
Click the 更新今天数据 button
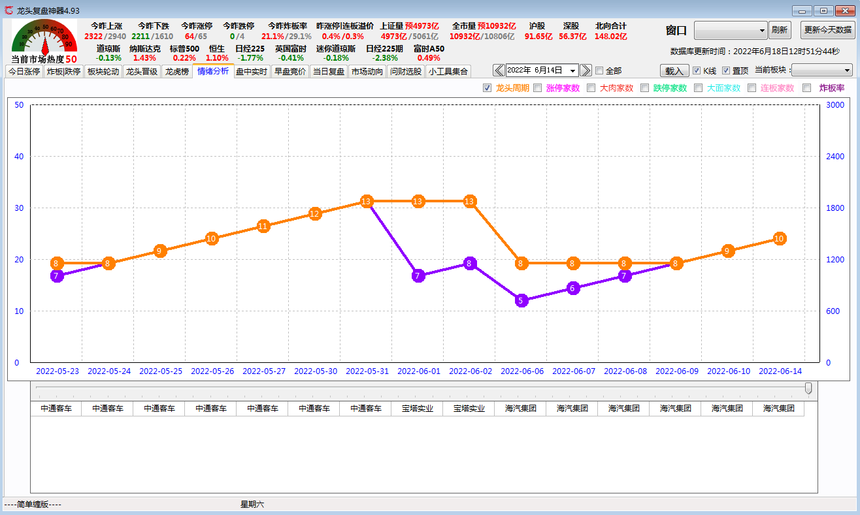[x=827, y=30]
